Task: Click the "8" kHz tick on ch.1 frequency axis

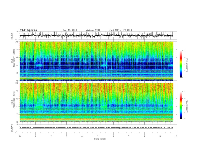Action: tap(17, 49)
